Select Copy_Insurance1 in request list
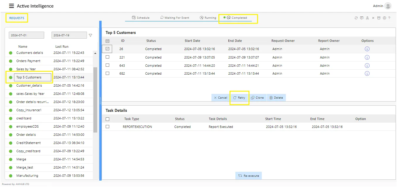Viewport: 397px width, 187px height. click(29, 110)
